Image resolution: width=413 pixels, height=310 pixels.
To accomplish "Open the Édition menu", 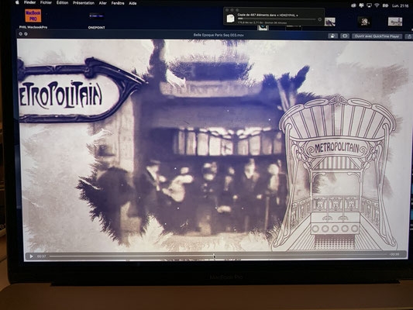I will pos(63,3).
